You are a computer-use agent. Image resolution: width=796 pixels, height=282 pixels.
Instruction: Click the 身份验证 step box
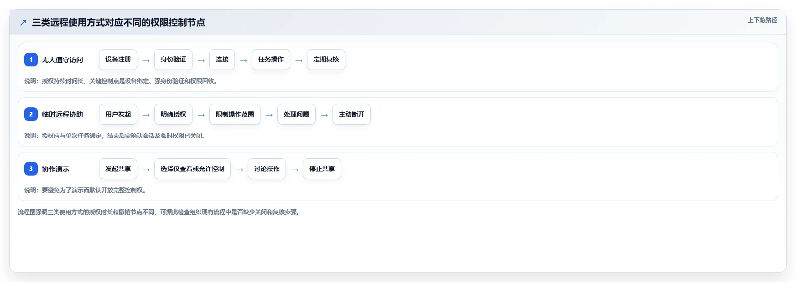173,60
